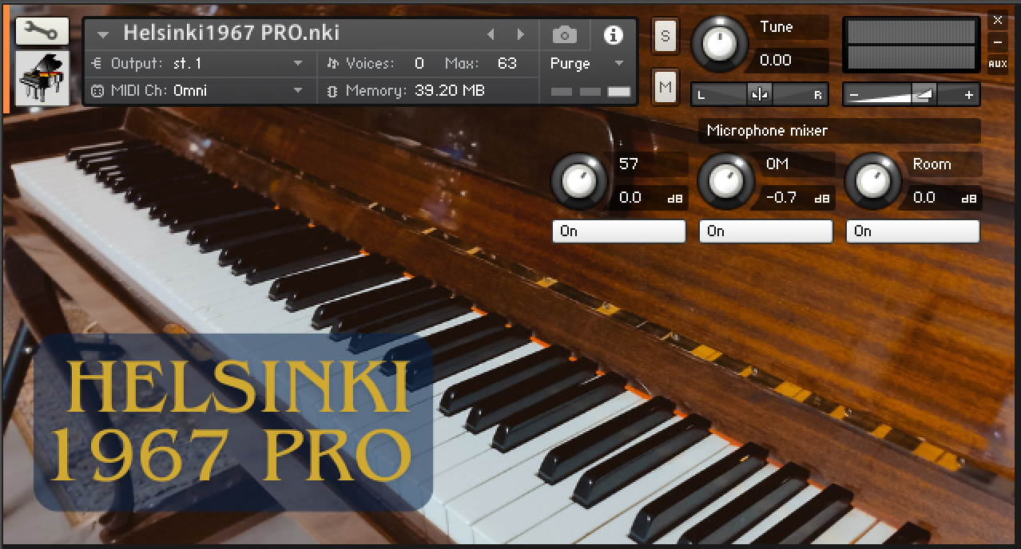Click the AUX sends button
Viewport: 1021px width, 549px height.
(997, 64)
